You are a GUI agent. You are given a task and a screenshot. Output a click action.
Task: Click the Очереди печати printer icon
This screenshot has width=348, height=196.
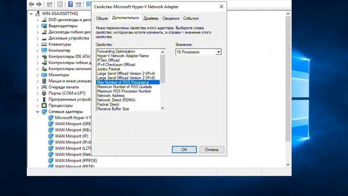44,87
